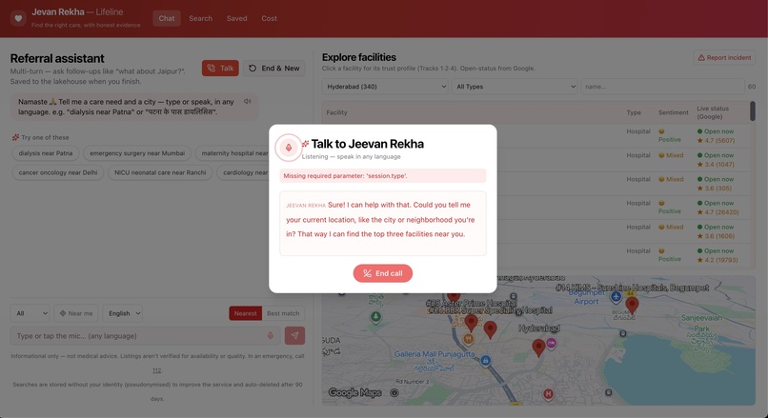Send message with paper plane icon
This screenshot has width=768, height=418.
[294, 336]
